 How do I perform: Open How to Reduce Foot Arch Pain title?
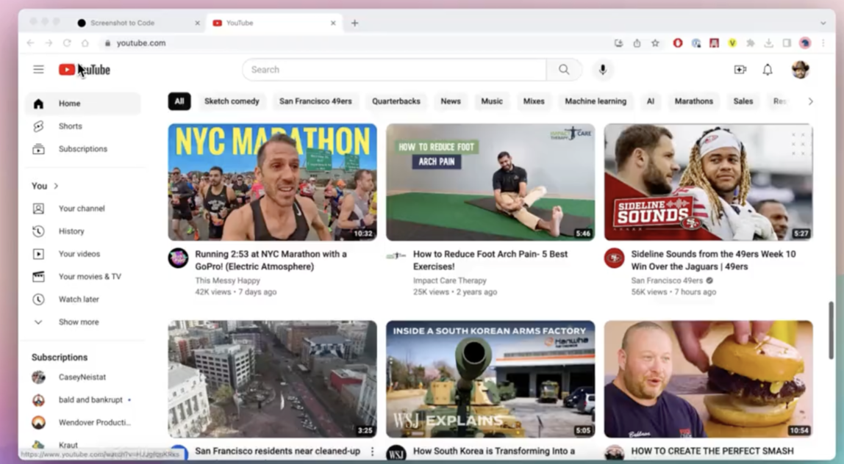click(x=490, y=260)
